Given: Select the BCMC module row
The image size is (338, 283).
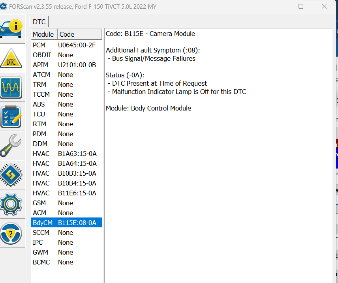Looking at the screenshot, I should click(67, 262).
